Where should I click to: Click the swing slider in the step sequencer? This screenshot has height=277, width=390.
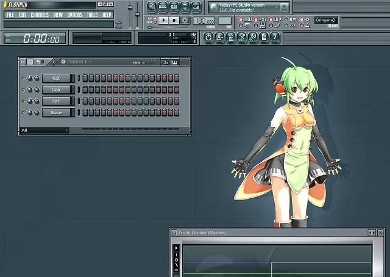point(149,63)
